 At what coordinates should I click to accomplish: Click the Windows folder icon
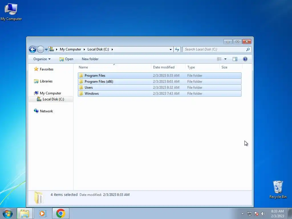[81, 94]
